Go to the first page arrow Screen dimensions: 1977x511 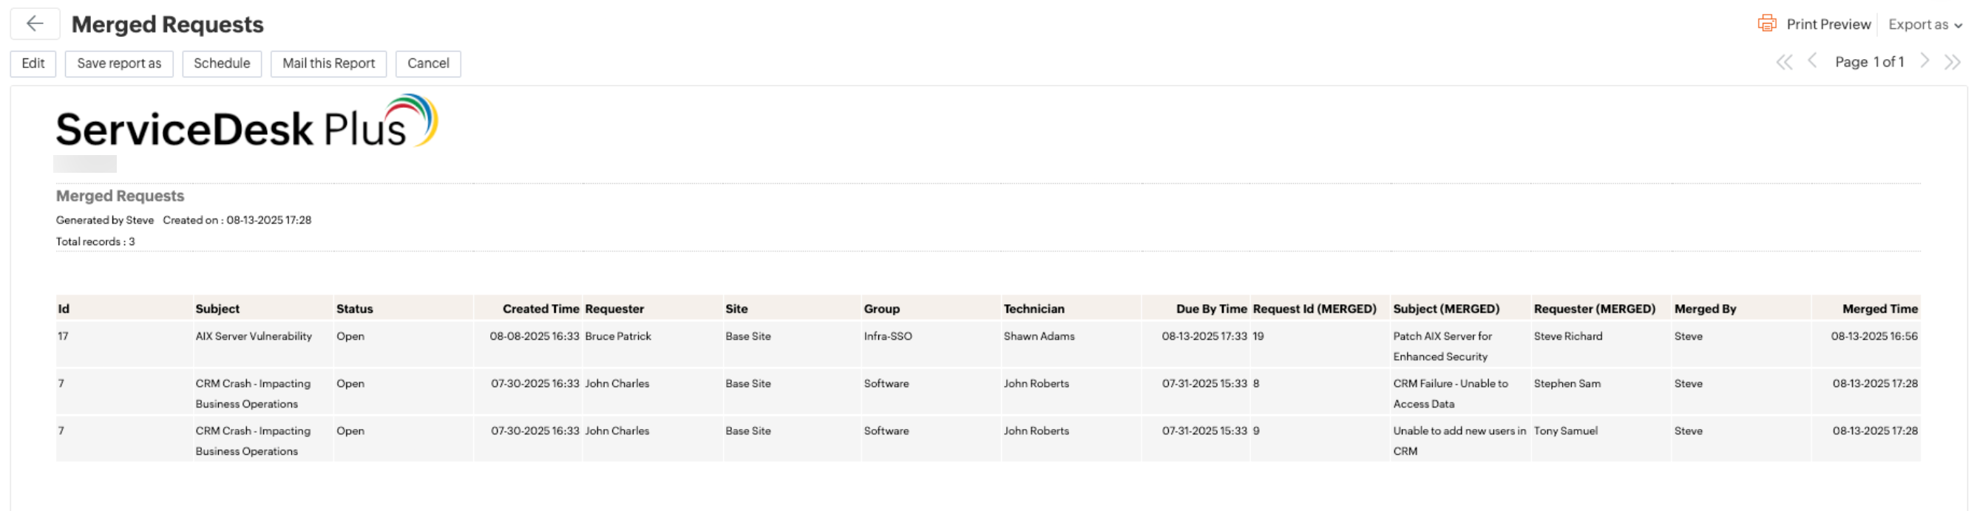1783,62
